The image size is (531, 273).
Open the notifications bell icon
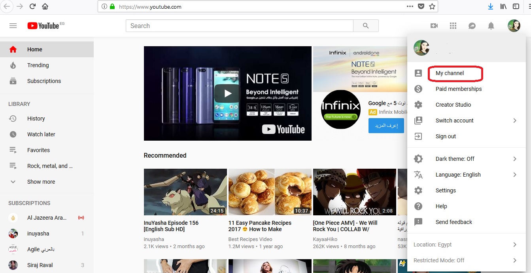click(491, 26)
